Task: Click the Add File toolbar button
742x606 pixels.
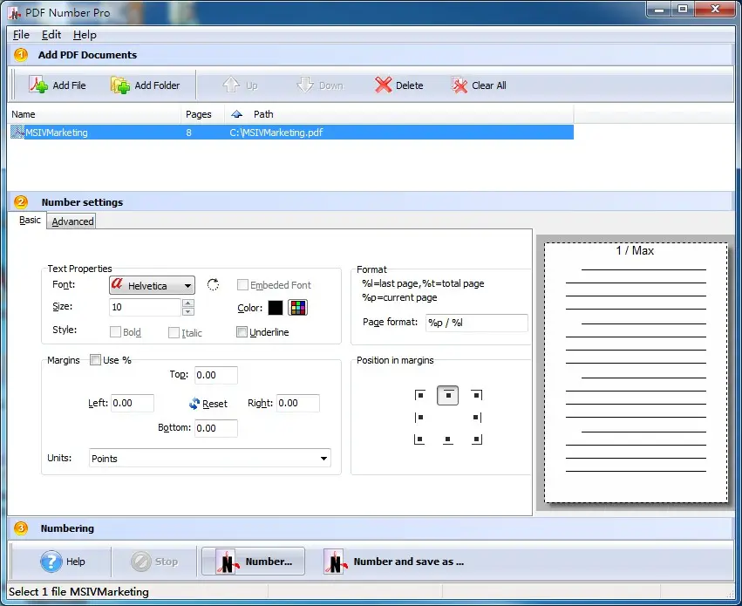Action: tap(58, 85)
